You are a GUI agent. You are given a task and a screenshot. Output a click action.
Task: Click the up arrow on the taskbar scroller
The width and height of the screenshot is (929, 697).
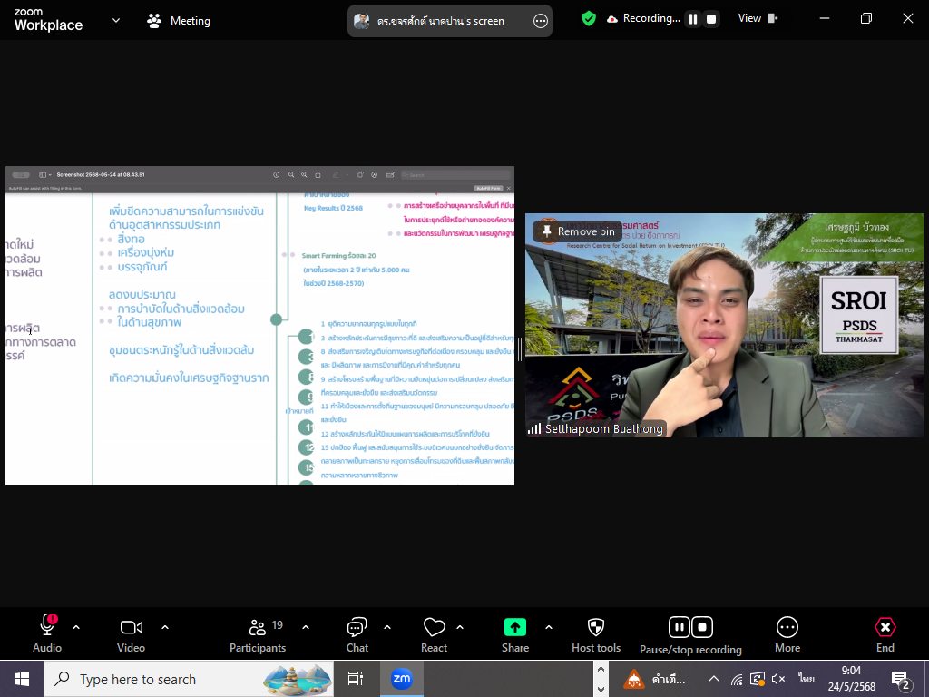601,670
